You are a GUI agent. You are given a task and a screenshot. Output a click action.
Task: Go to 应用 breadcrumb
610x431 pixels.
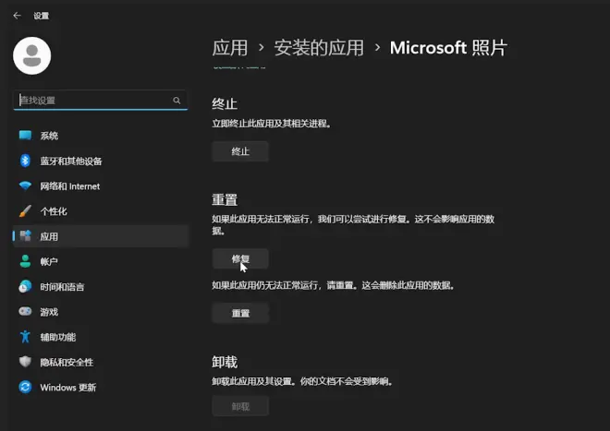pos(230,48)
